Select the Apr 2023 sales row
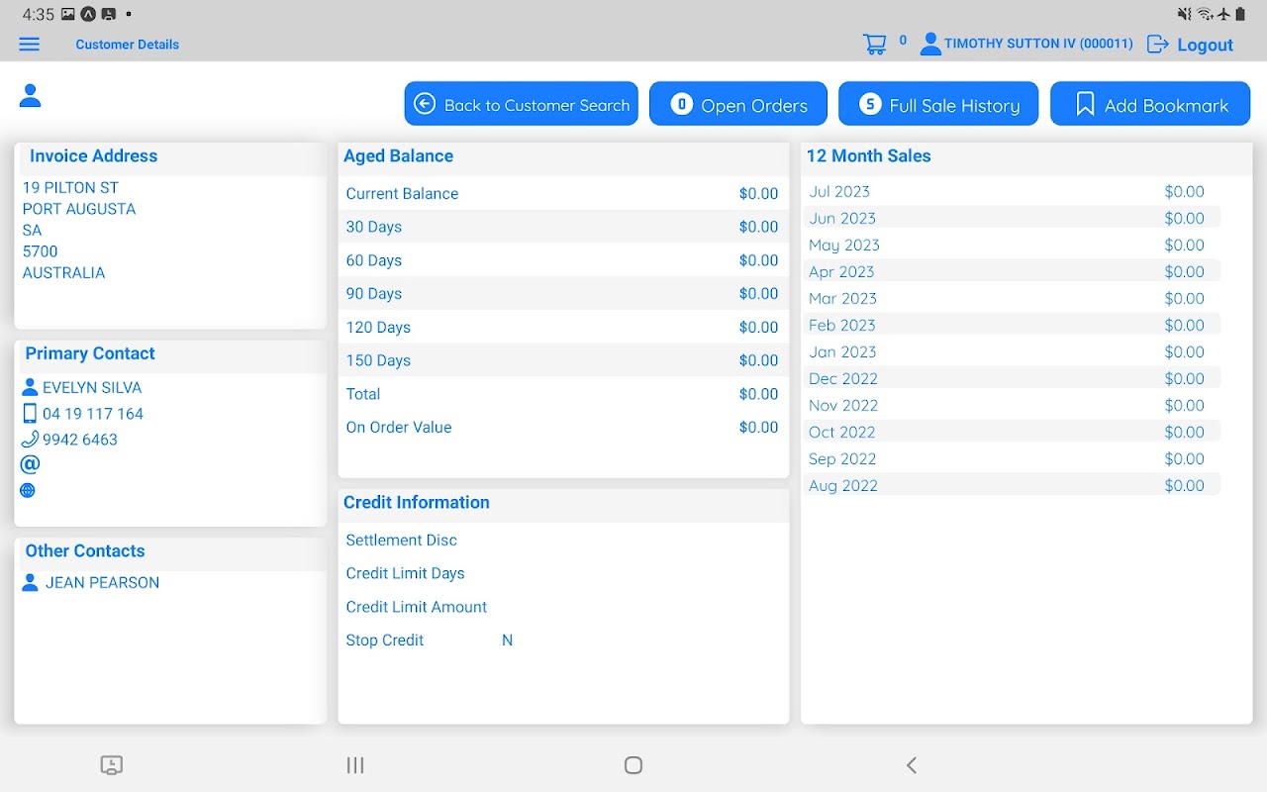This screenshot has height=792, width=1267. 1013,271
